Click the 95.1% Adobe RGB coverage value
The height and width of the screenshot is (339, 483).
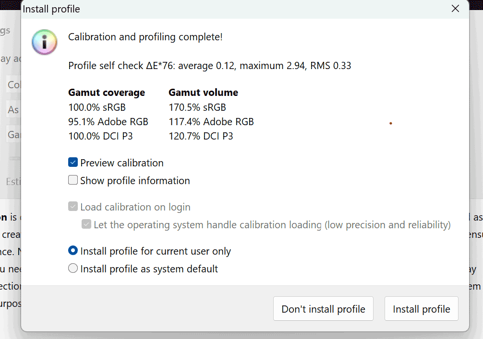pos(108,122)
